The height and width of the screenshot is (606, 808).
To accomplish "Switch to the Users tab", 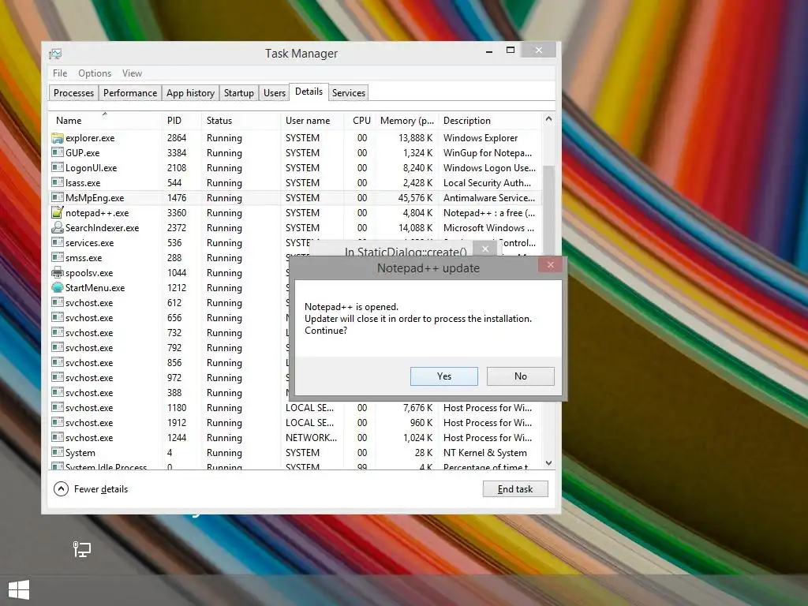I will (274, 93).
